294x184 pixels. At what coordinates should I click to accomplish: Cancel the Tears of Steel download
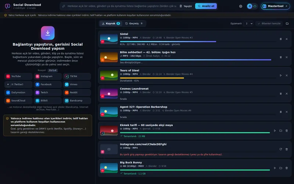287,75
